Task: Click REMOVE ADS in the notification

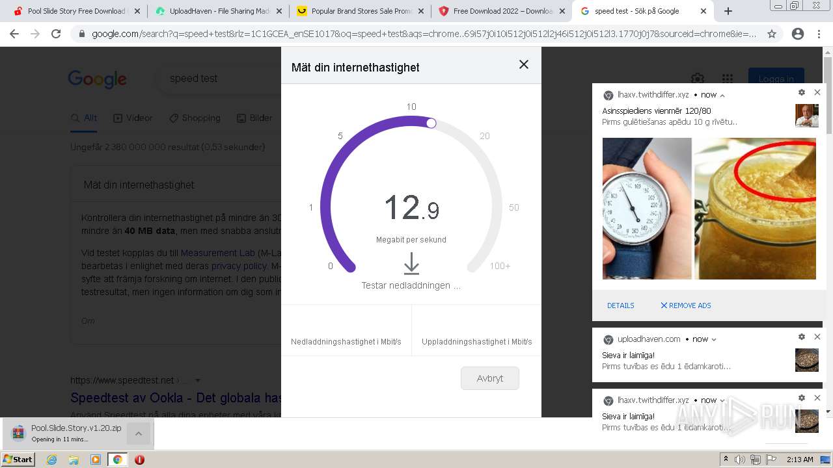Action: point(685,305)
